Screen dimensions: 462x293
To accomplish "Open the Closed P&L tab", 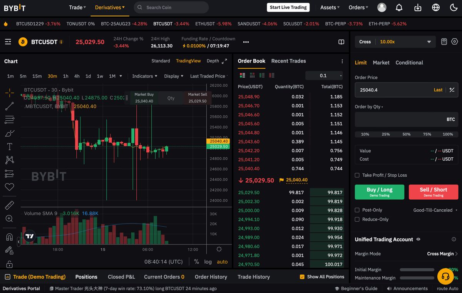I will pyautogui.click(x=121, y=277).
